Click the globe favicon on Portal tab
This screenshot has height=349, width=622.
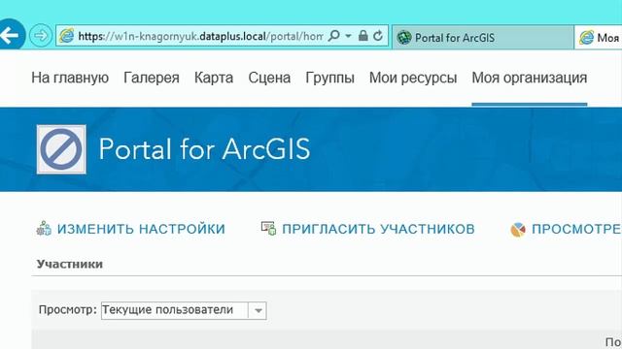(x=404, y=38)
